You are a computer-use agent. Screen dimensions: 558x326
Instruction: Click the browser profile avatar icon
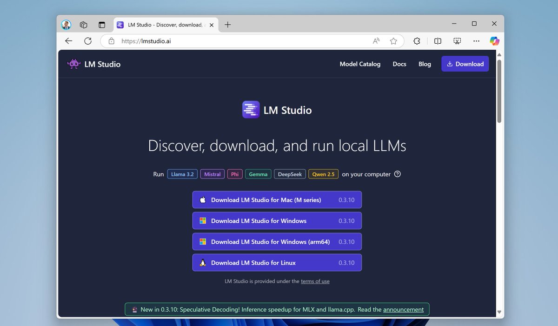click(x=66, y=25)
